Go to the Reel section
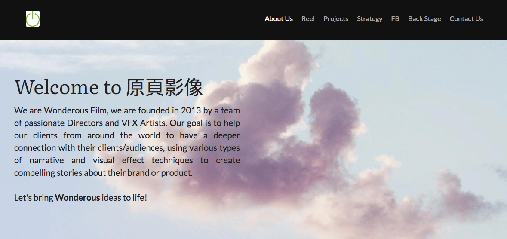The width and height of the screenshot is (507, 239). (308, 19)
